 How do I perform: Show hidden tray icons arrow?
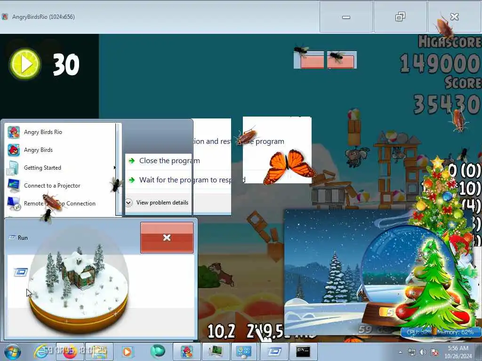tap(400, 352)
